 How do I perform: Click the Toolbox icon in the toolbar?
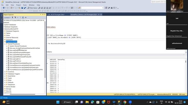(112, 8)
